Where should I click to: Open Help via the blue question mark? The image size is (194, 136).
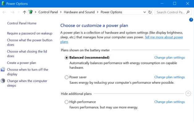[191, 20]
